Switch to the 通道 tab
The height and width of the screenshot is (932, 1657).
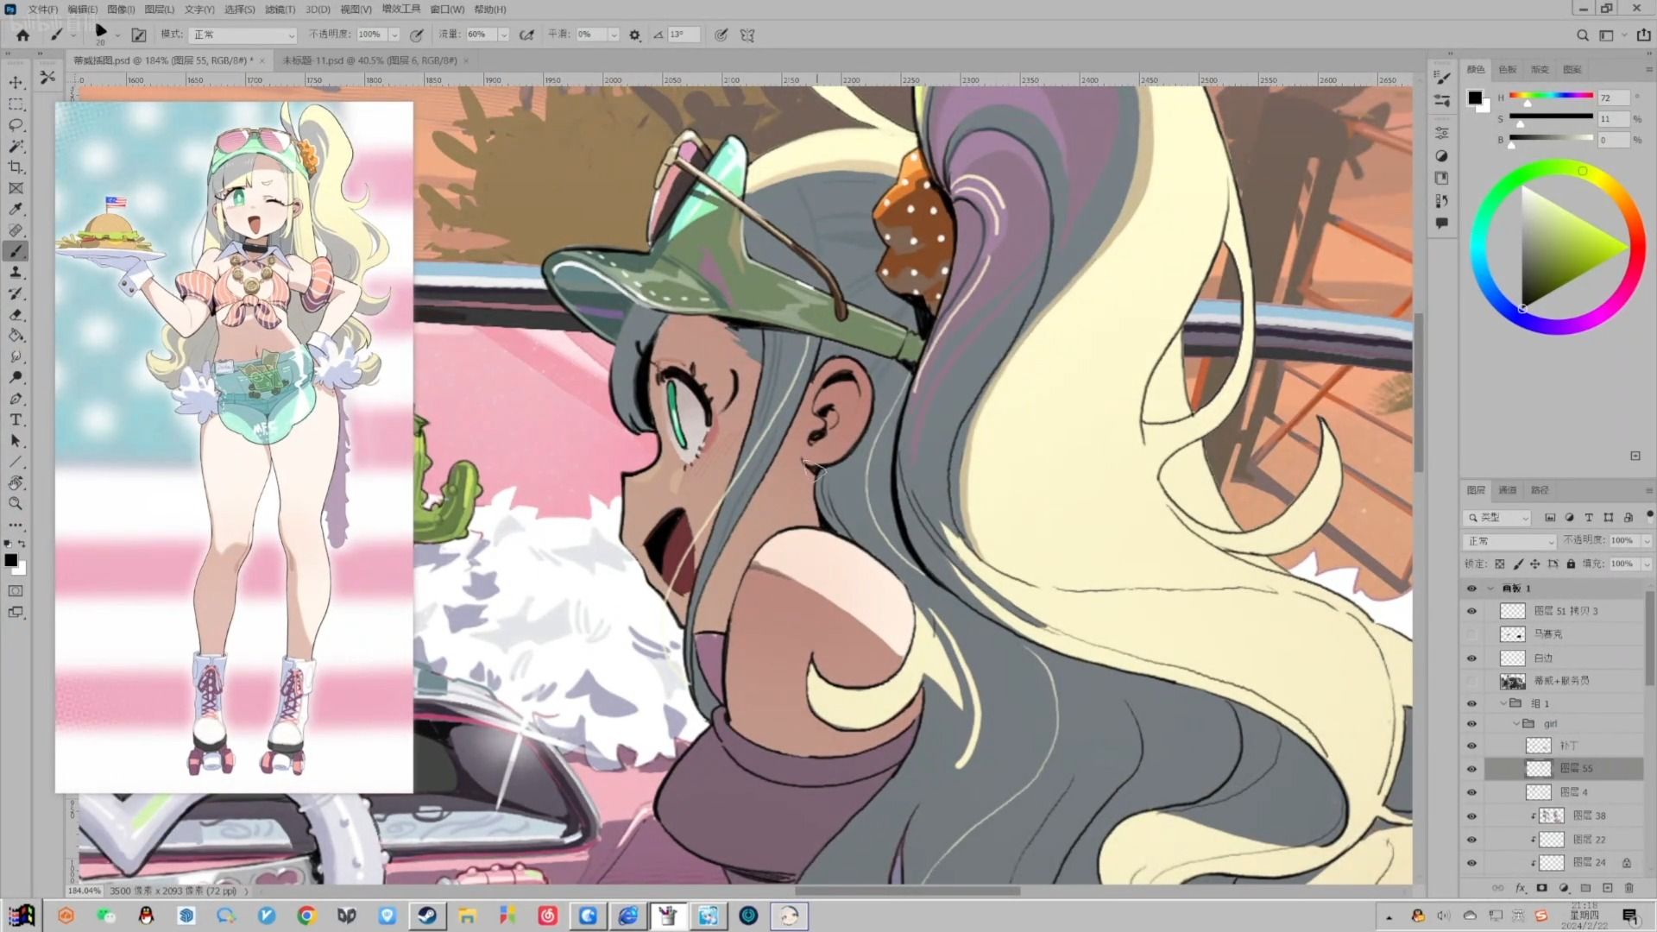1508,490
